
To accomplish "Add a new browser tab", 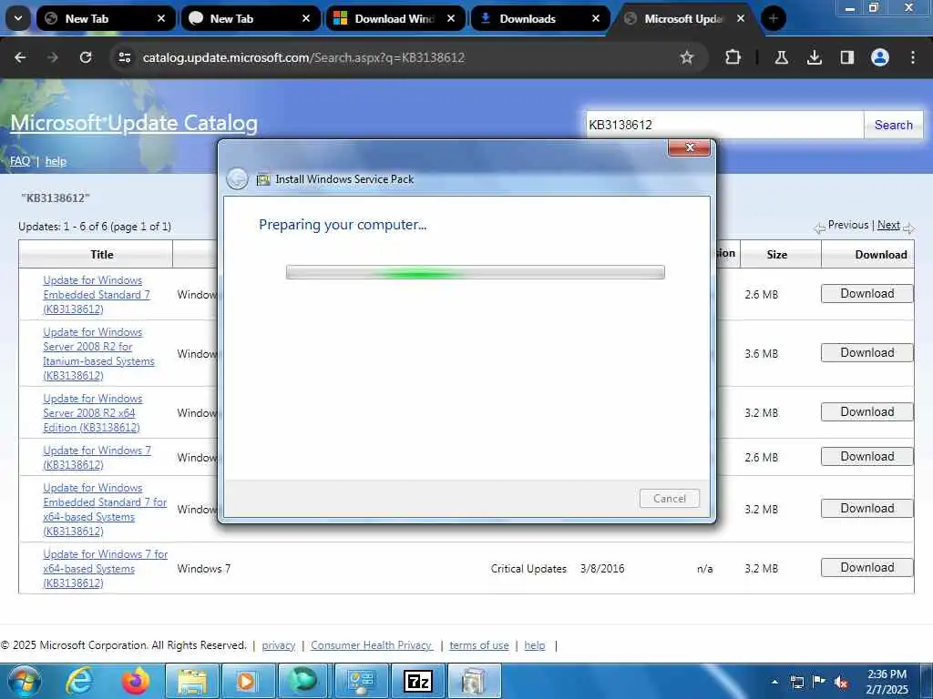I will point(773,18).
